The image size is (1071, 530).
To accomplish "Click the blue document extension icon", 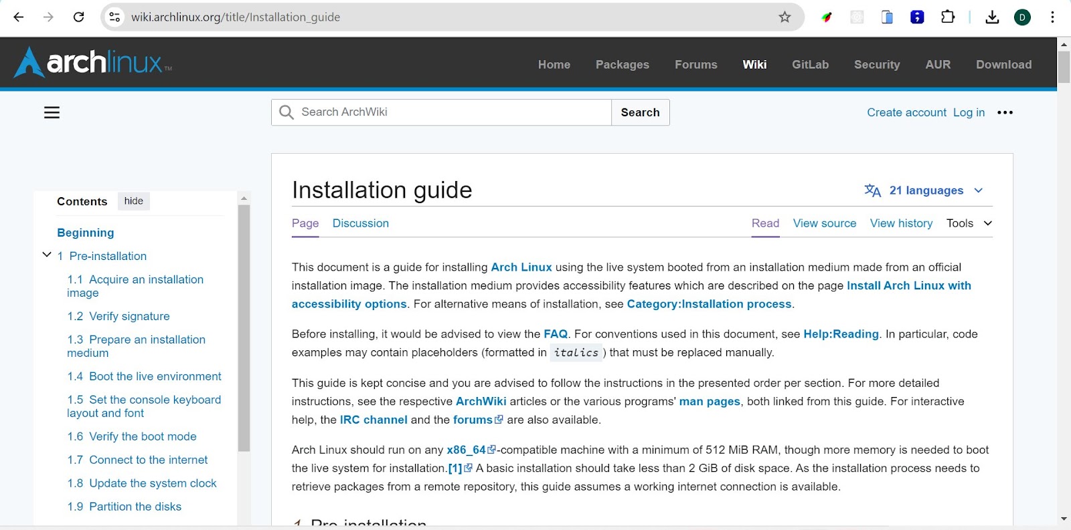I will 887,17.
